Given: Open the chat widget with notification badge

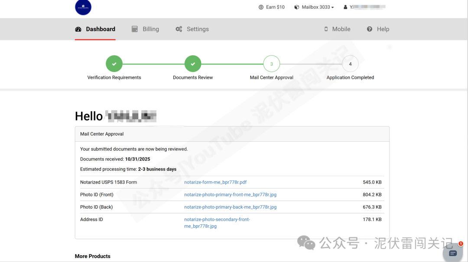Looking at the screenshot, I should tap(453, 252).
